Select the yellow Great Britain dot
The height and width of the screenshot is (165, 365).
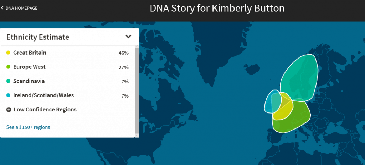tap(9, 53)
